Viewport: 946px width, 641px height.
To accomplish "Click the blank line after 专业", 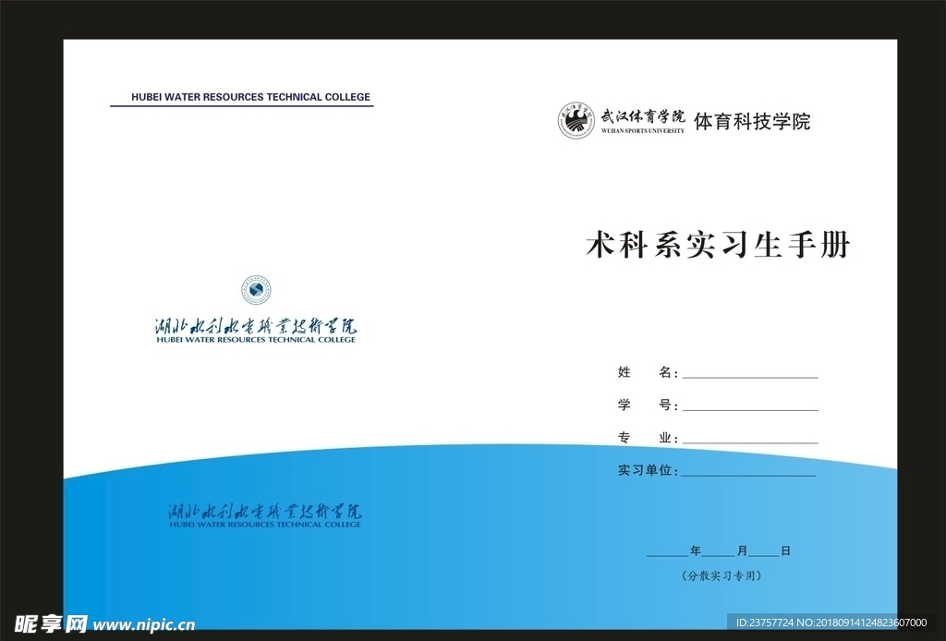I will pos(750,442).
